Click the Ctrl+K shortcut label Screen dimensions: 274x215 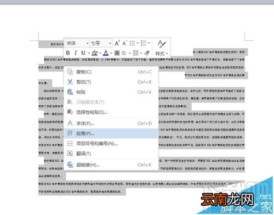click(145, 165)
